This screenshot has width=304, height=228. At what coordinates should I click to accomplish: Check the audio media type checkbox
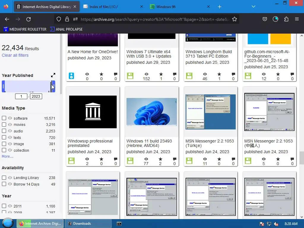pos(4,131)
